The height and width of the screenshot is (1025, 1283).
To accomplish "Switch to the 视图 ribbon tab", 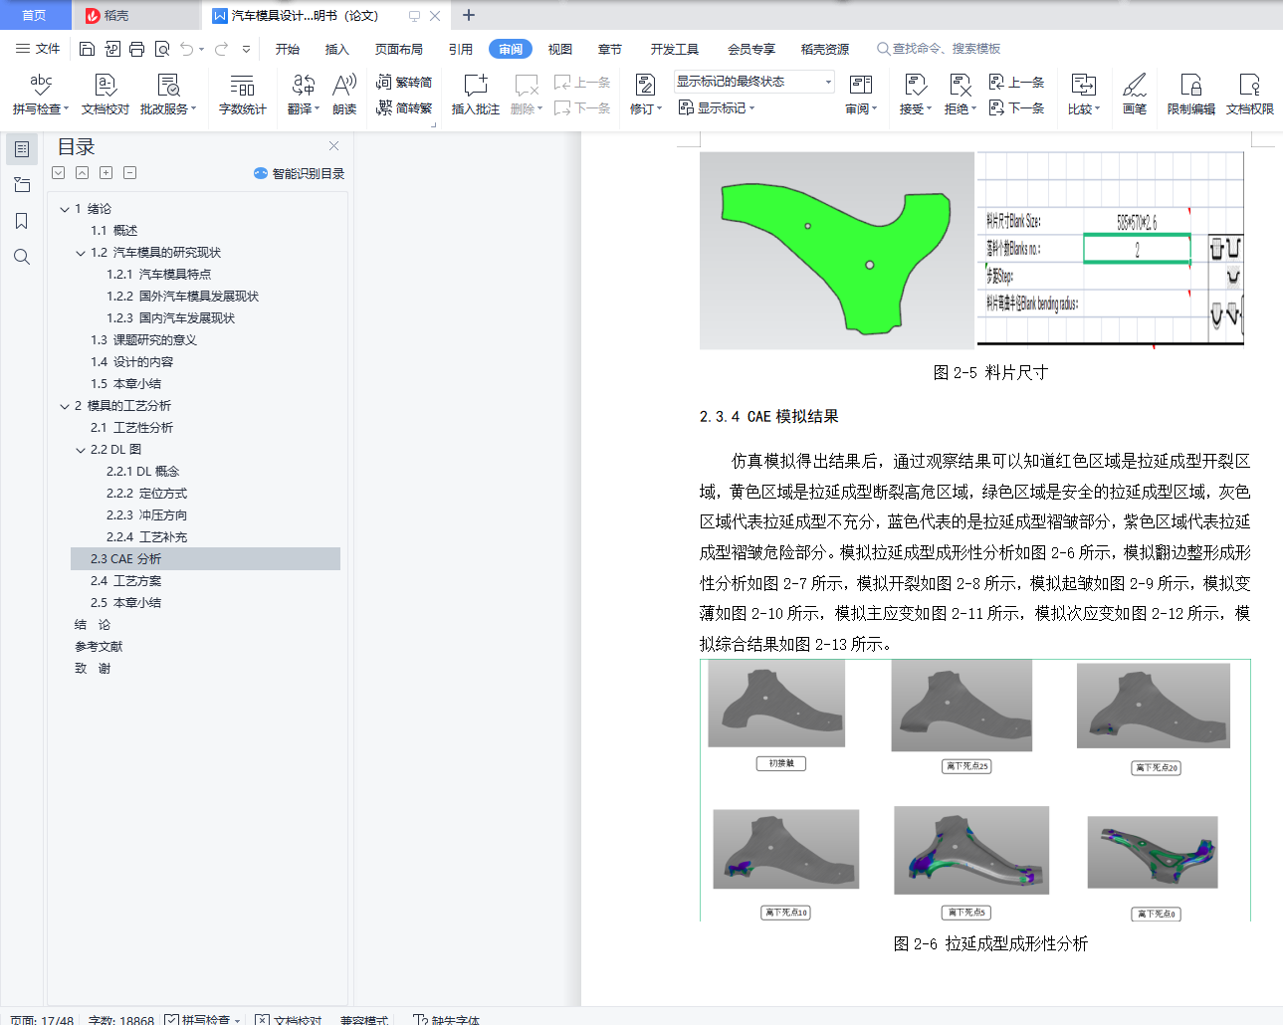I will click(x=560, y=49).
